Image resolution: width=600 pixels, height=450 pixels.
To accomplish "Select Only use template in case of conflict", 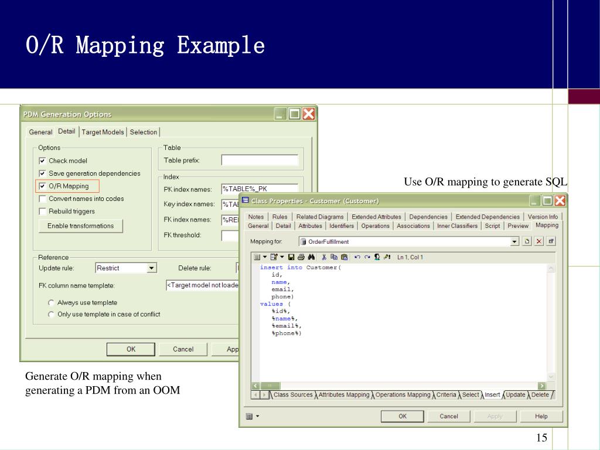I will (51, 314).
